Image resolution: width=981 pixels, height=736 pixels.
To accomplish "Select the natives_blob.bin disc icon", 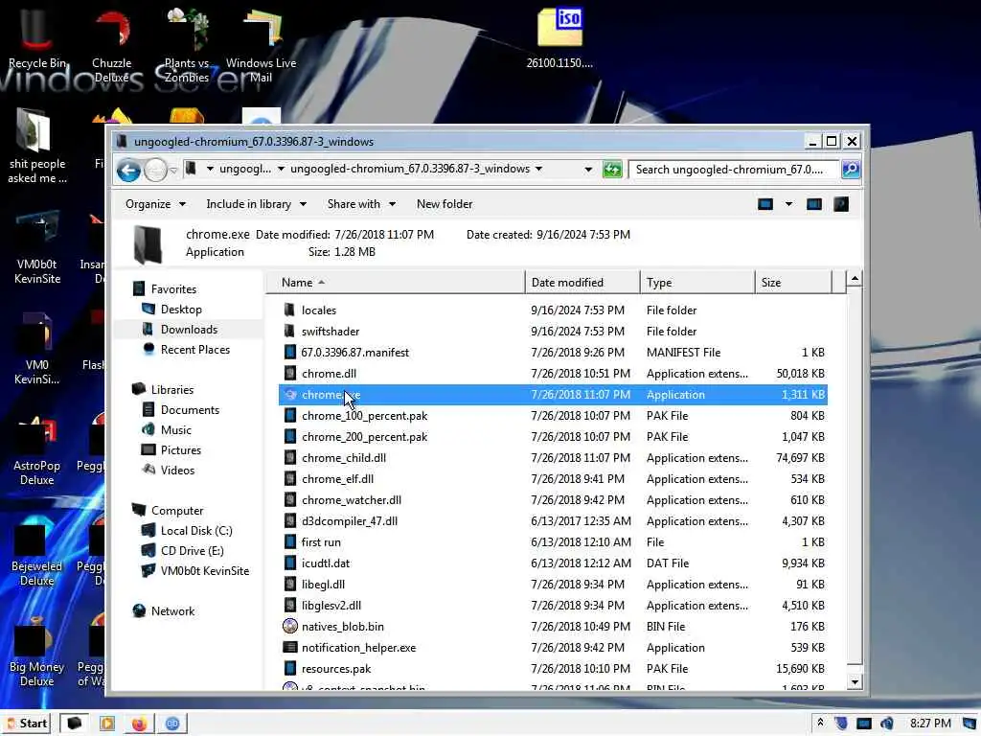I will [289, 627].
